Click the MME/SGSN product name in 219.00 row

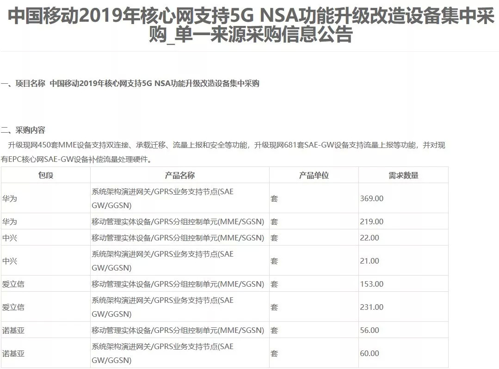(178, 221)
